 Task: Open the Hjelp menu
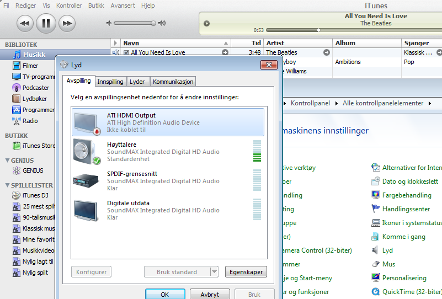point(148,6)
